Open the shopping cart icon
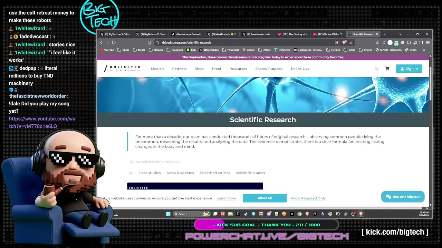Screen dimensions: 442x248 (387, 69)
